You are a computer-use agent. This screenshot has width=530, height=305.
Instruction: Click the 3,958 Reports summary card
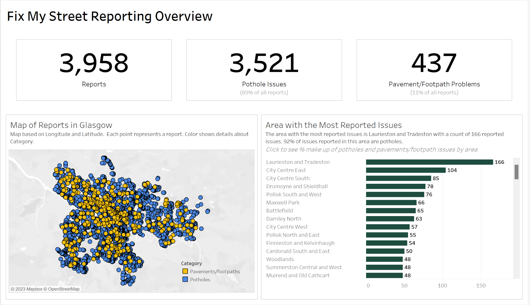tap(94, 70)
